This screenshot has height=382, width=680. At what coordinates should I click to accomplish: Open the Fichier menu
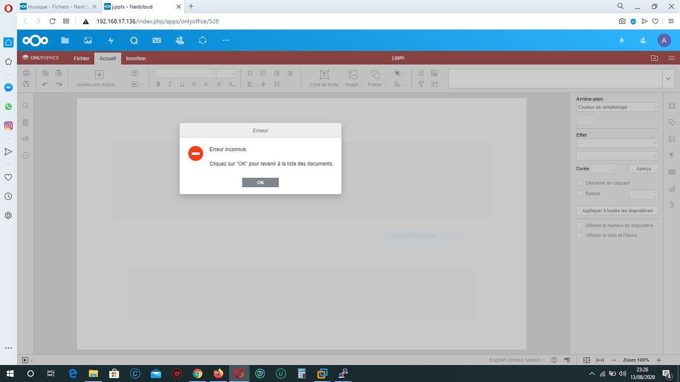(81, 58)
